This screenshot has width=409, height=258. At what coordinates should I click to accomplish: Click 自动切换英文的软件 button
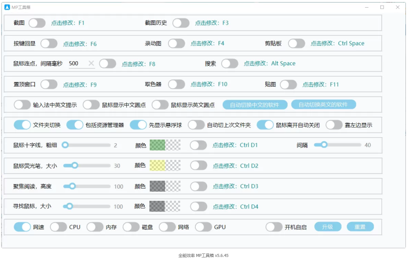coord(324,105)
